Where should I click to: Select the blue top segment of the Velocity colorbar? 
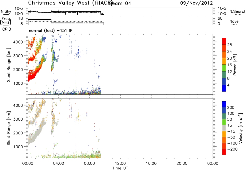click(224, 104)
